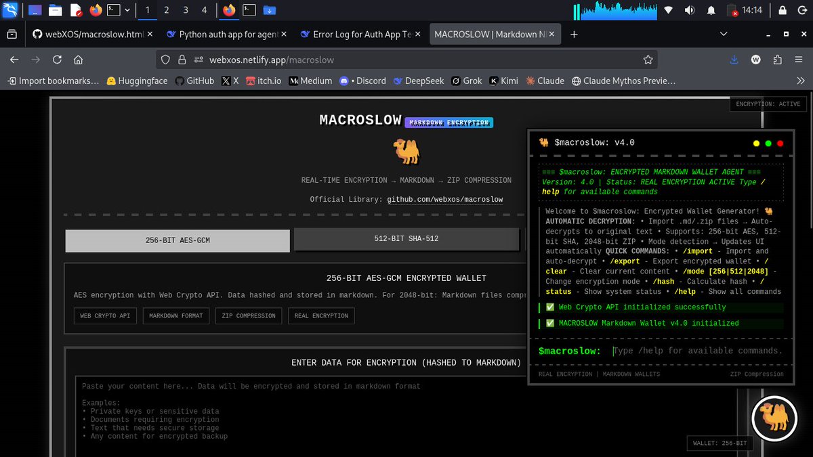Open the Claude bookmark
Image resolution: width=813 pixels, height=457 pixels.
pos(545,81)
